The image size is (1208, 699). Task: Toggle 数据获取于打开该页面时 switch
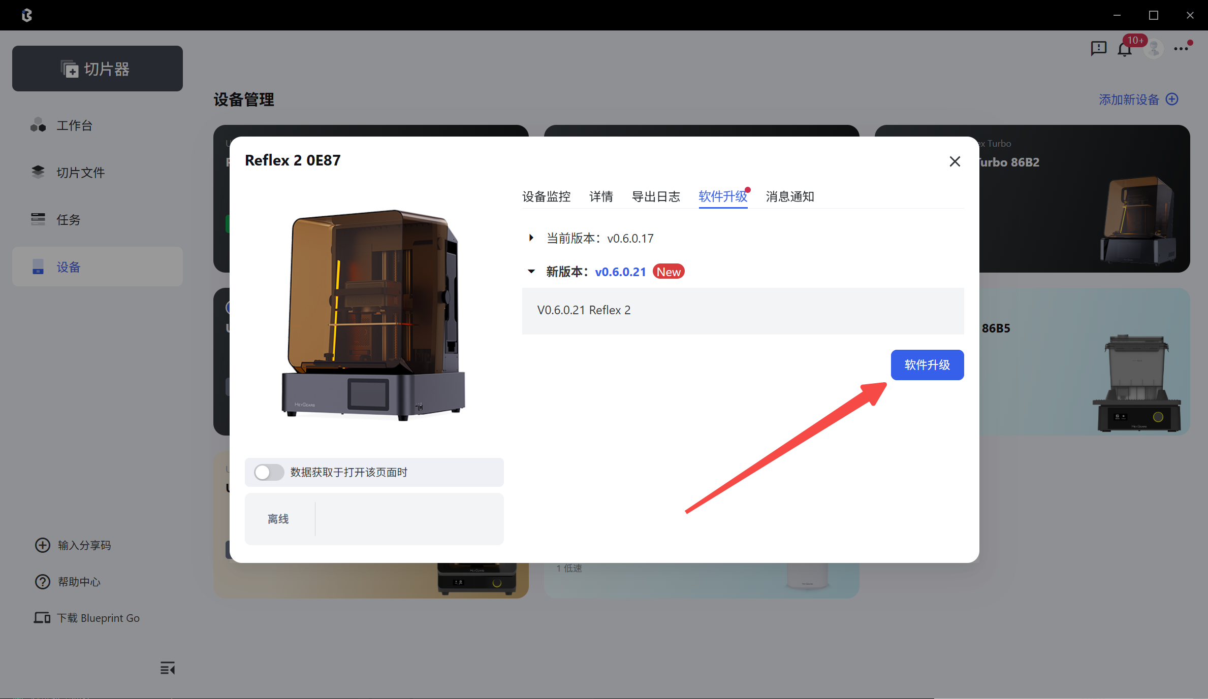(269, 472)
